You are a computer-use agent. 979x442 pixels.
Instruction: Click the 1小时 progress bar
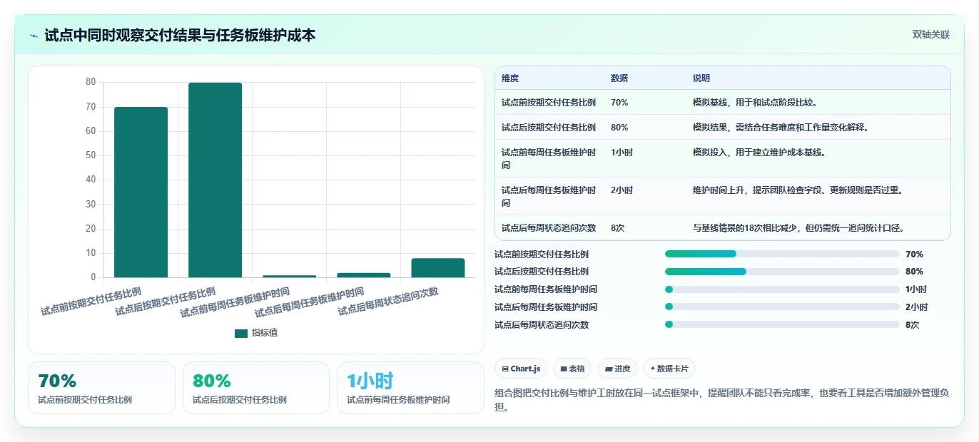tap(782, 289)
